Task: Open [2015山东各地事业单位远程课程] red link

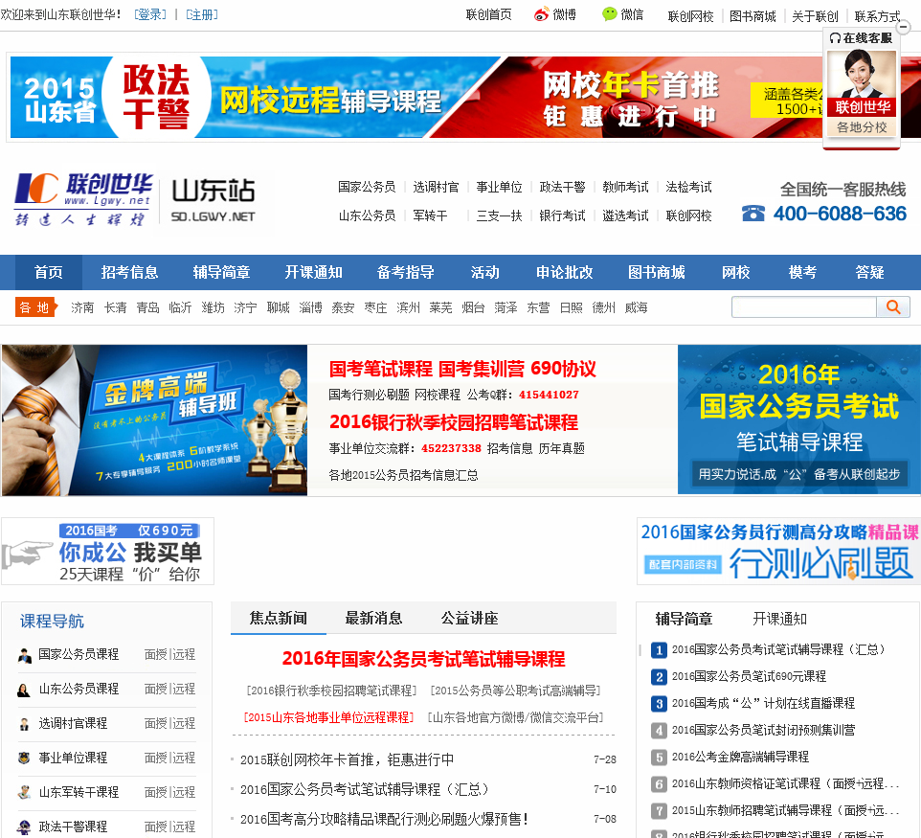Action: click(329, 717)
